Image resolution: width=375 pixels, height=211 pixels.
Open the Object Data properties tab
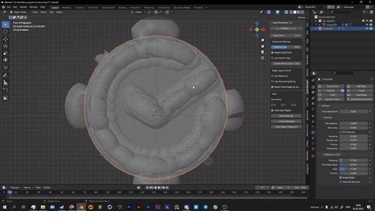coord(313,143)
